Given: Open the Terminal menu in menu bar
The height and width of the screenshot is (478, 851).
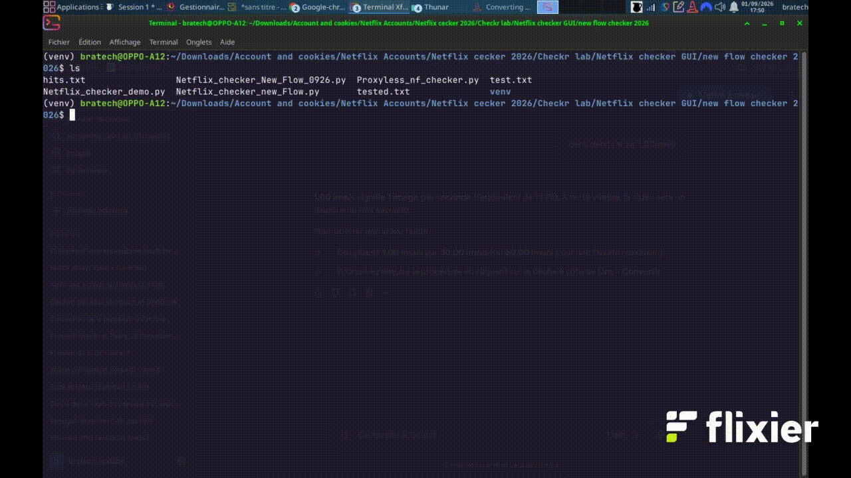Looking at the screenshot, I should click(x=164, y=42).
